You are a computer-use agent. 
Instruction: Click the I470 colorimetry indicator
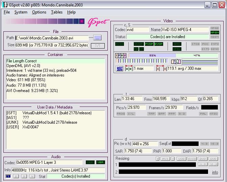point(215,44)
